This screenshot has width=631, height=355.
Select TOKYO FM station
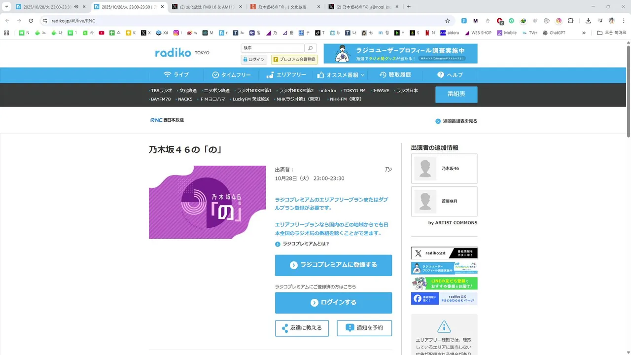tap(354, 91)
